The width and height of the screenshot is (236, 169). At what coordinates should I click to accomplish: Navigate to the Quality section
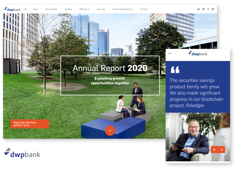69,9
